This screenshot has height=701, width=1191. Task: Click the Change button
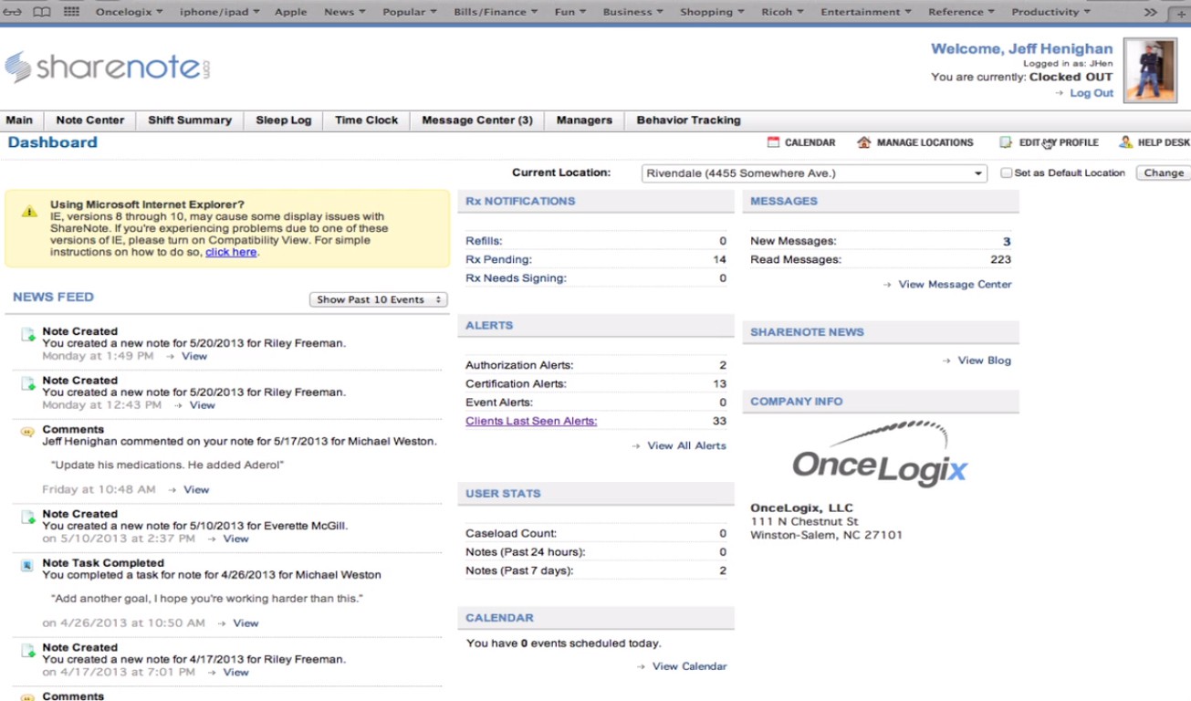pyautogui.click(x=1163, y=173)
